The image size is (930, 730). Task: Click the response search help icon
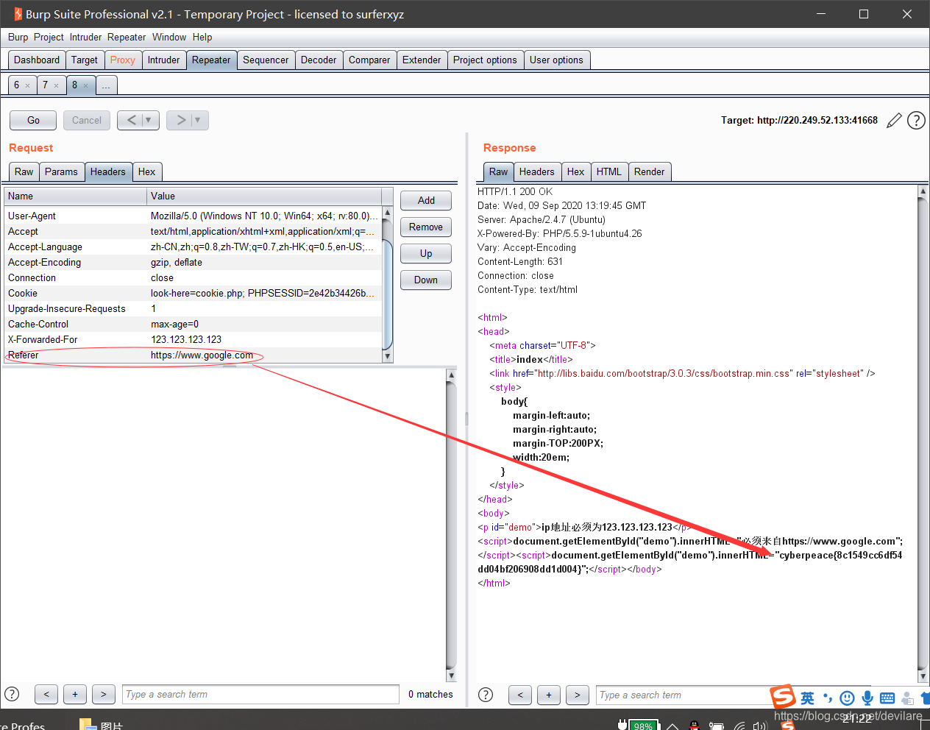point(486,695)
